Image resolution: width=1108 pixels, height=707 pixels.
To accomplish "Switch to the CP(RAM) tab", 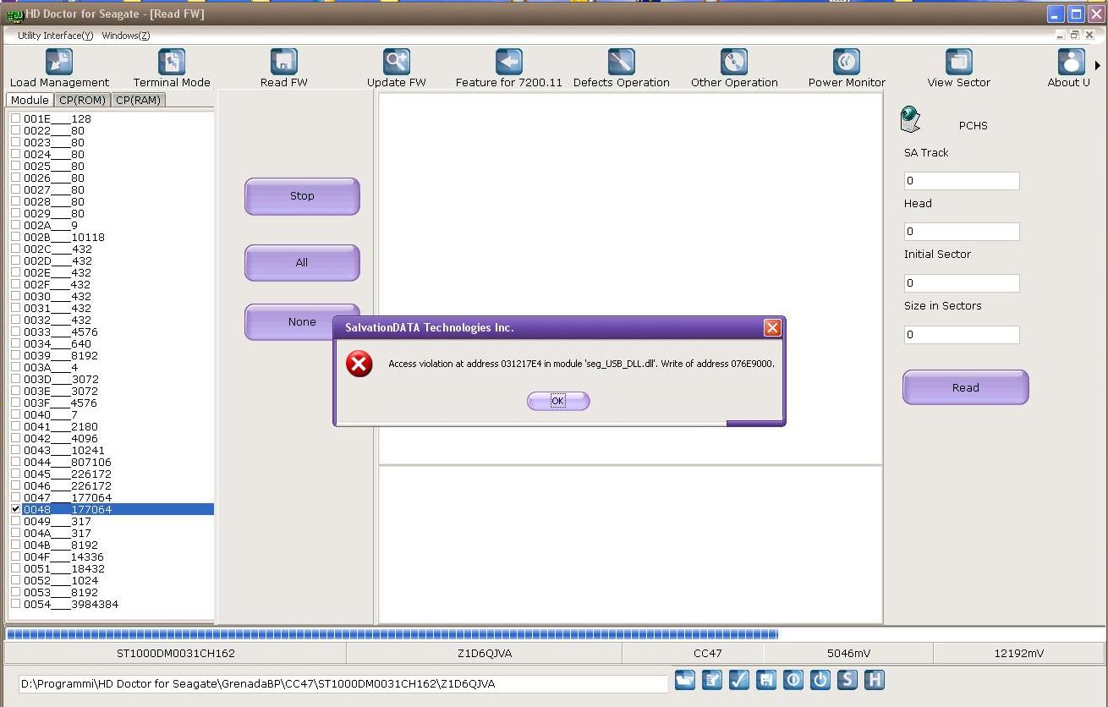I will 139,100.
